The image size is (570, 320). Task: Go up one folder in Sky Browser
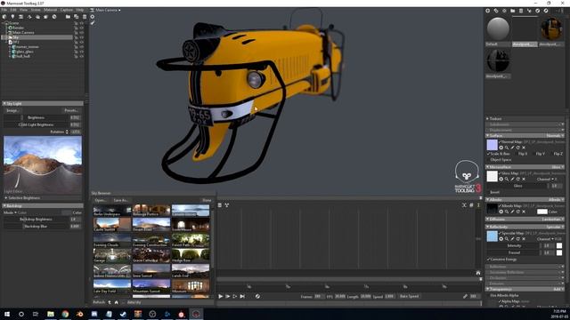click(110, 302)
